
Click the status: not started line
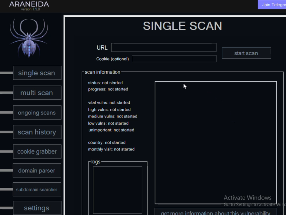(x=105, y=83)
